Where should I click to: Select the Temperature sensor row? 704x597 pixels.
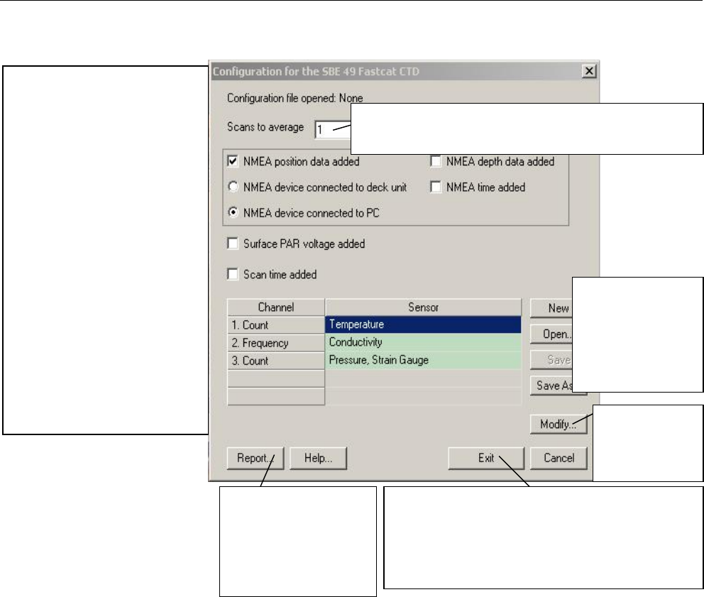coord(423,324)
